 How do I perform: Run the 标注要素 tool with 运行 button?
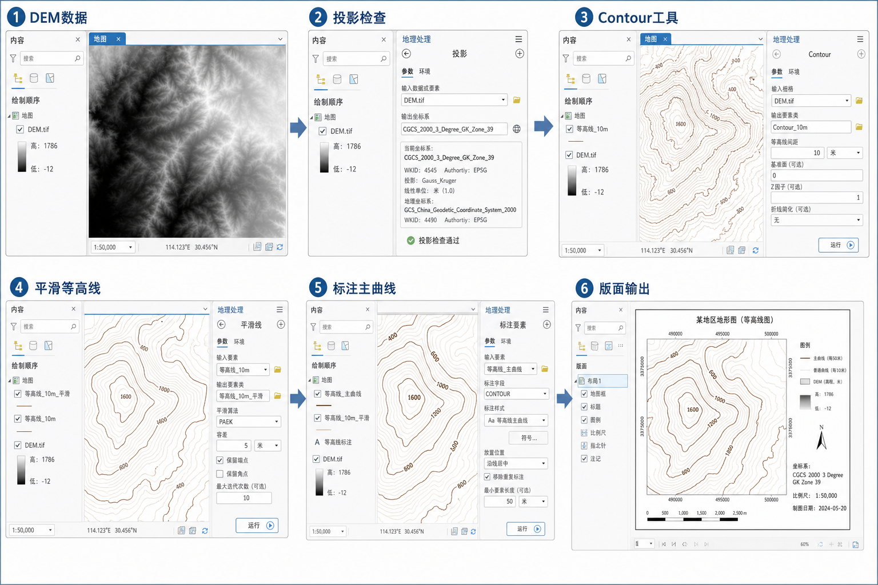point(526,529)
